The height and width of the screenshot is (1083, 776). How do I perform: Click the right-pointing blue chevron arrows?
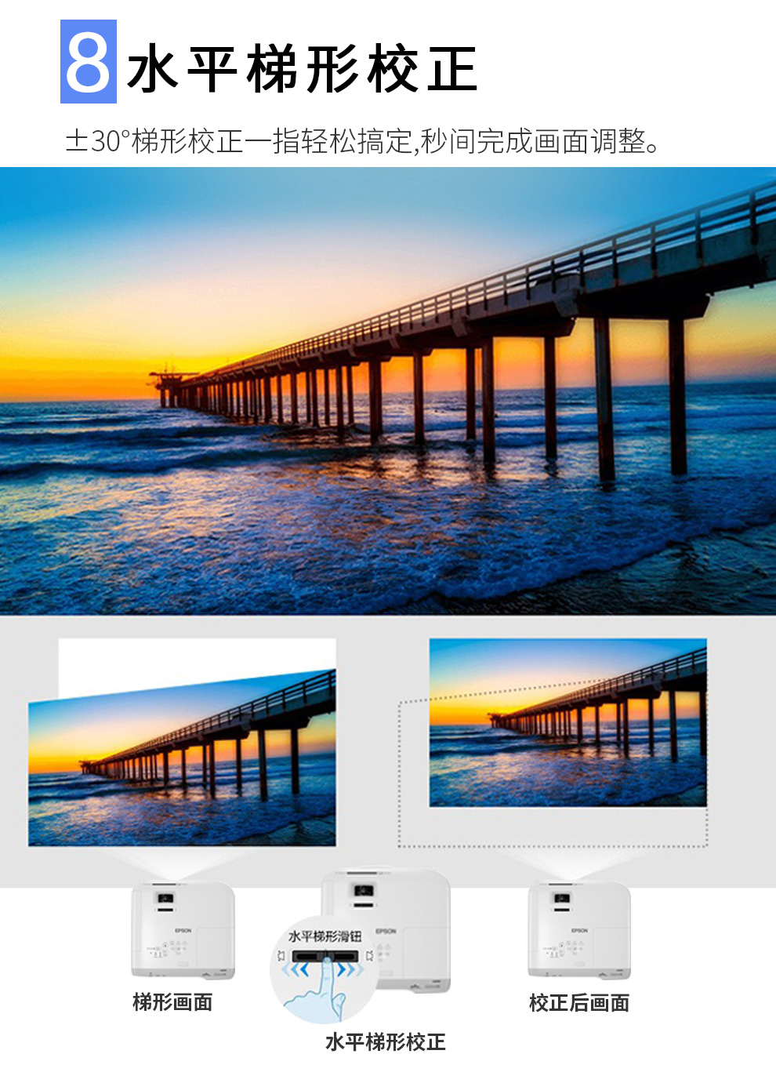point(351,970)
